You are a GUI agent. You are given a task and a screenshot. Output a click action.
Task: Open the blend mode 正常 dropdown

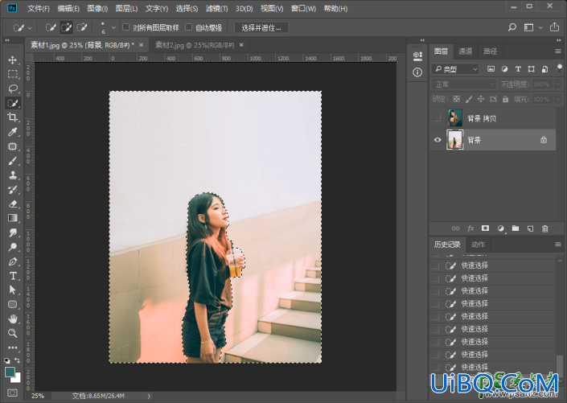tap(463, 84)
